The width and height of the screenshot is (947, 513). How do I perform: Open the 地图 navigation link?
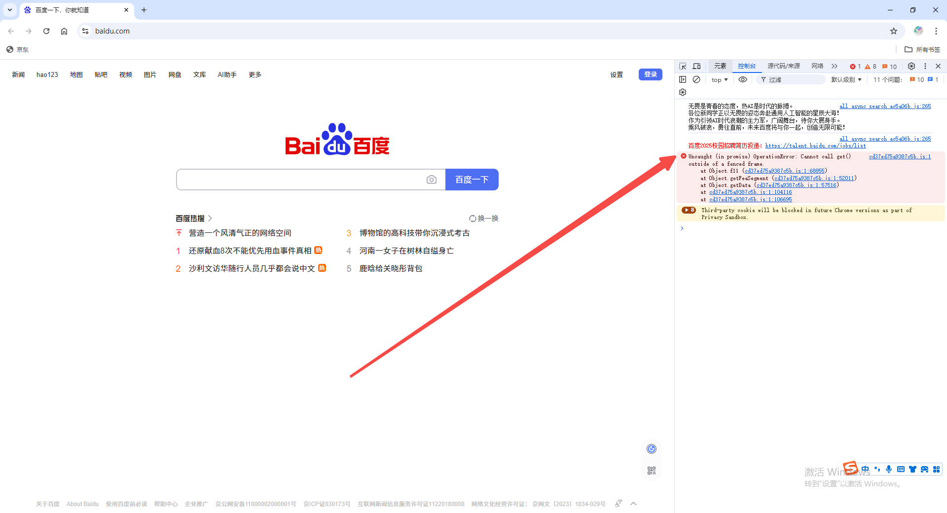coord(76,74)
